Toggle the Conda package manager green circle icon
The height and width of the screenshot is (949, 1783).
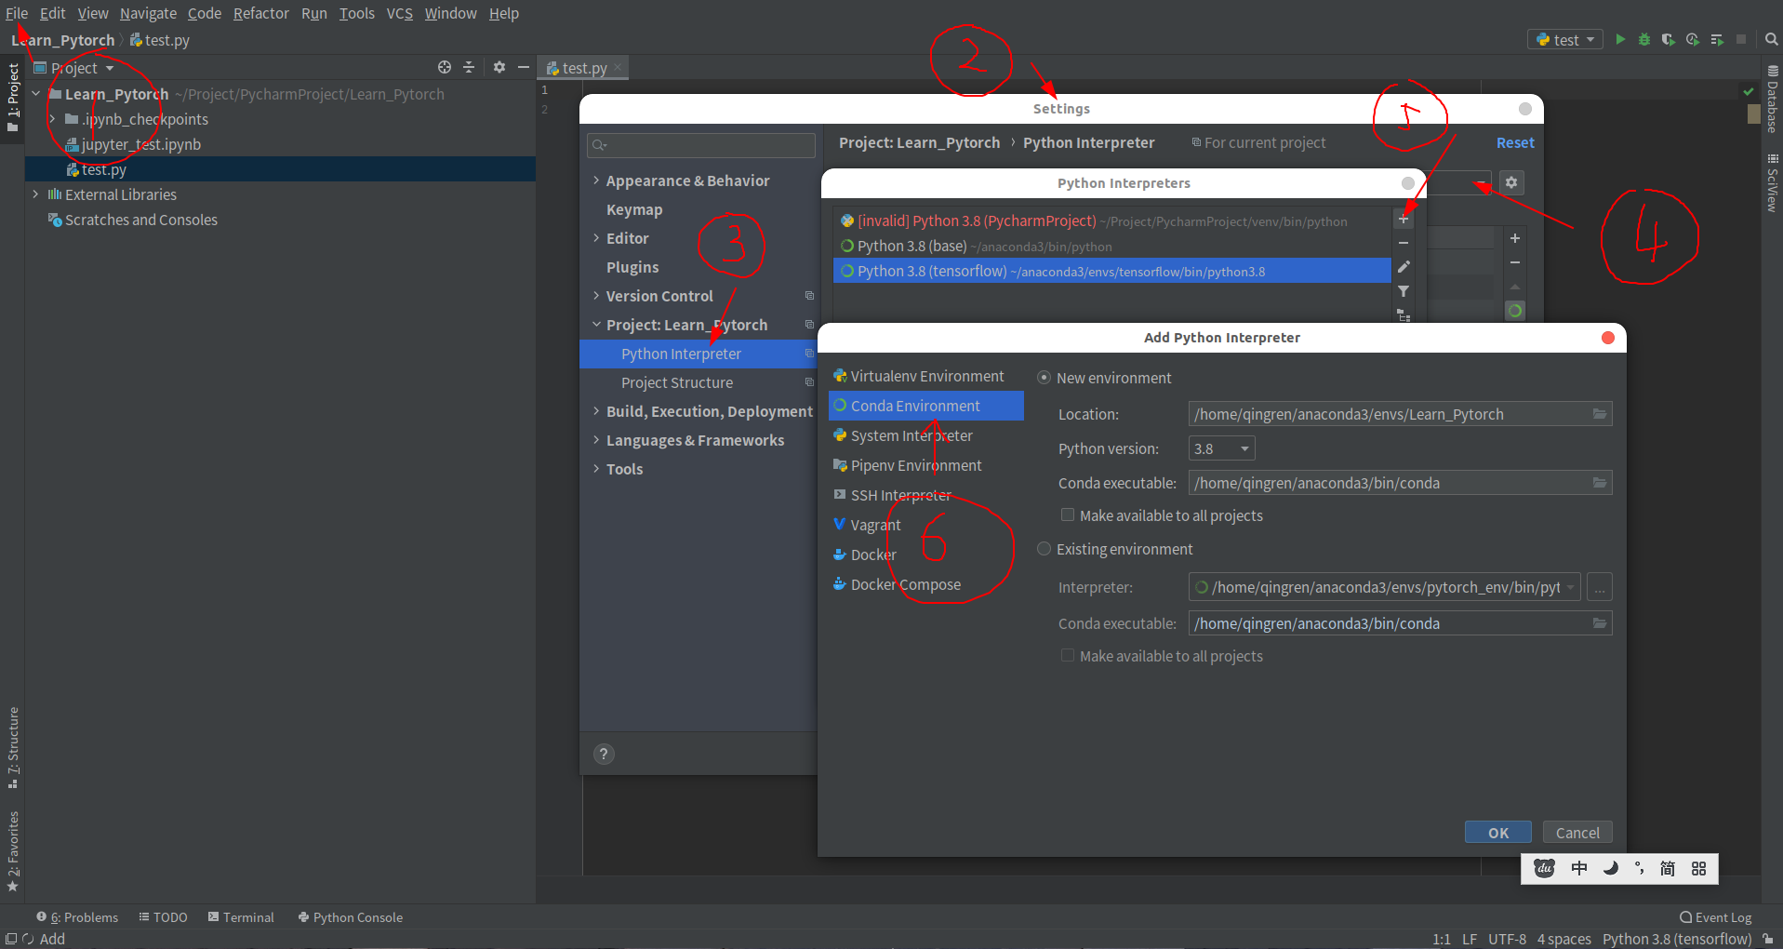(1515, 311)
